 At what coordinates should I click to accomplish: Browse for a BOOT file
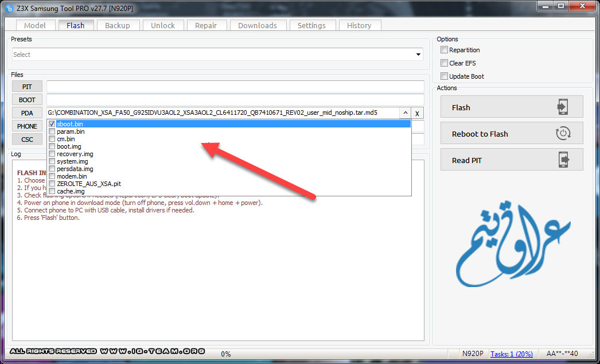pyautogui.click(x=27, y=100)
